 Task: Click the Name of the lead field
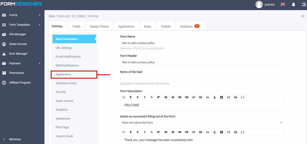202,78
